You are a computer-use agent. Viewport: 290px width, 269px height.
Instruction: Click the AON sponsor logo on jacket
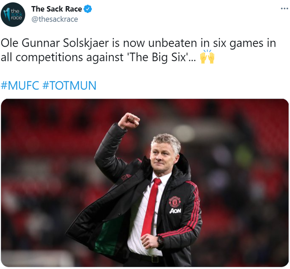point(175,211)
